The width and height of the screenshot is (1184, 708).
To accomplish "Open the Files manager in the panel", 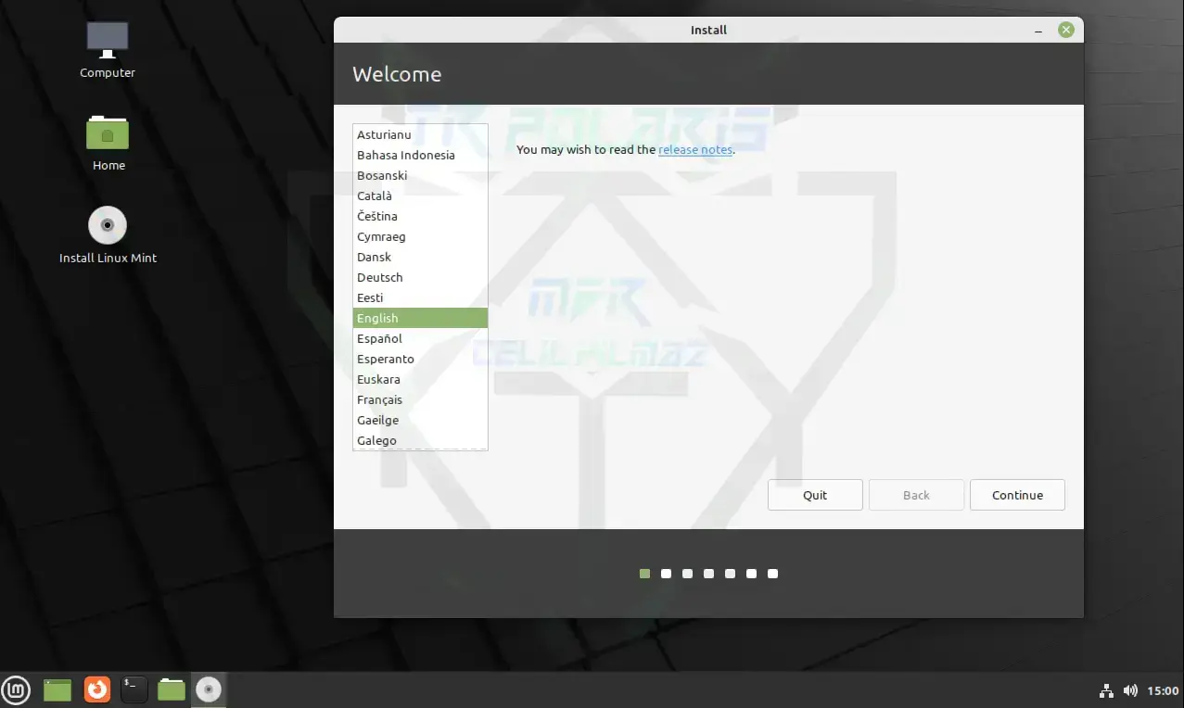I will click(172, 689).
